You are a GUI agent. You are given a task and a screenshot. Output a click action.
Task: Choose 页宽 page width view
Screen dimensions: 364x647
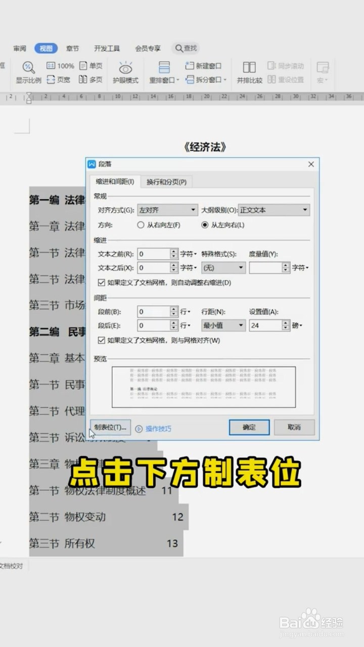58,80
